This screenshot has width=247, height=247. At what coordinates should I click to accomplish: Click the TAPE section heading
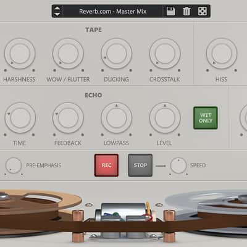(x=93, y=30)
